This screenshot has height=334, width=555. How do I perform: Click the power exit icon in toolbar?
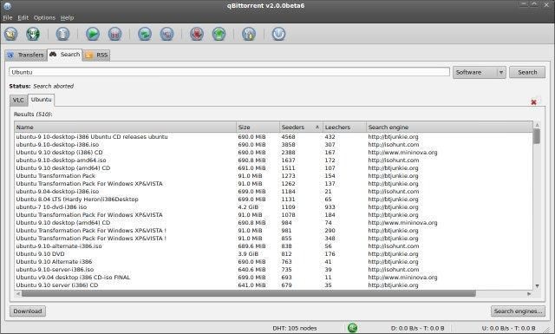(278, 34)
